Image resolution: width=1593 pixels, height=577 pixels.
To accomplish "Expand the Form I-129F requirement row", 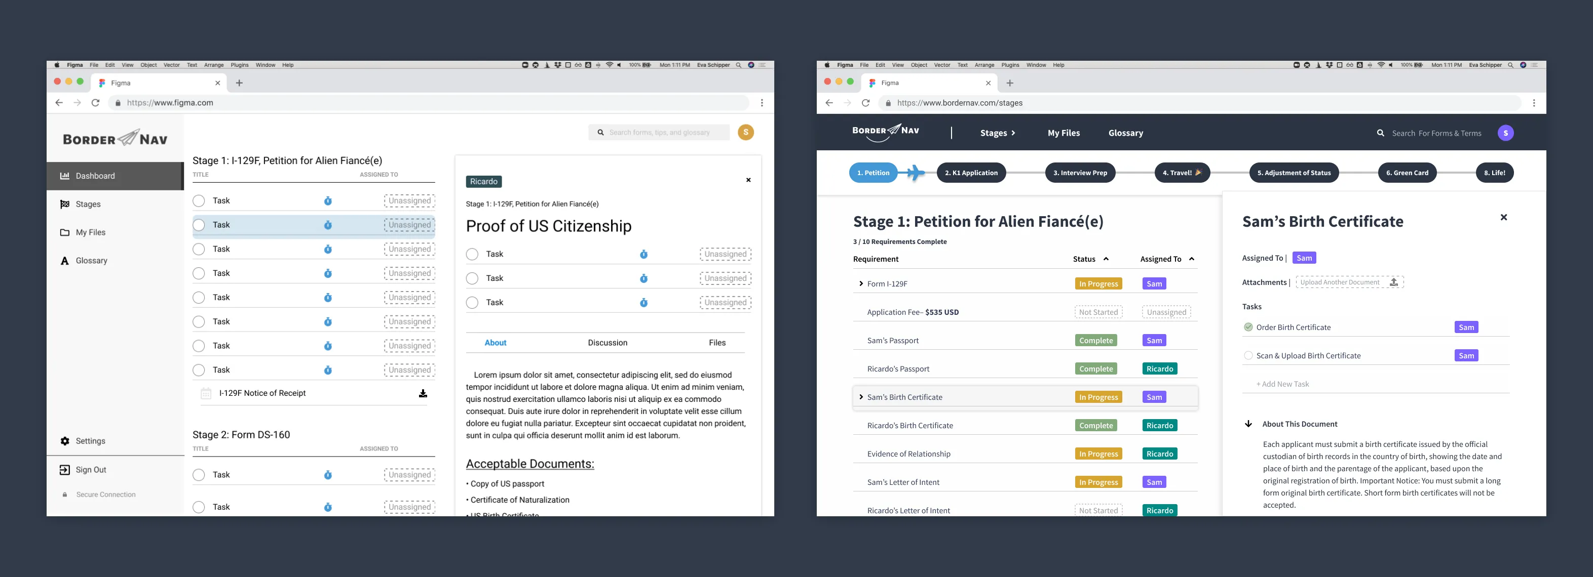I will 861,283.
